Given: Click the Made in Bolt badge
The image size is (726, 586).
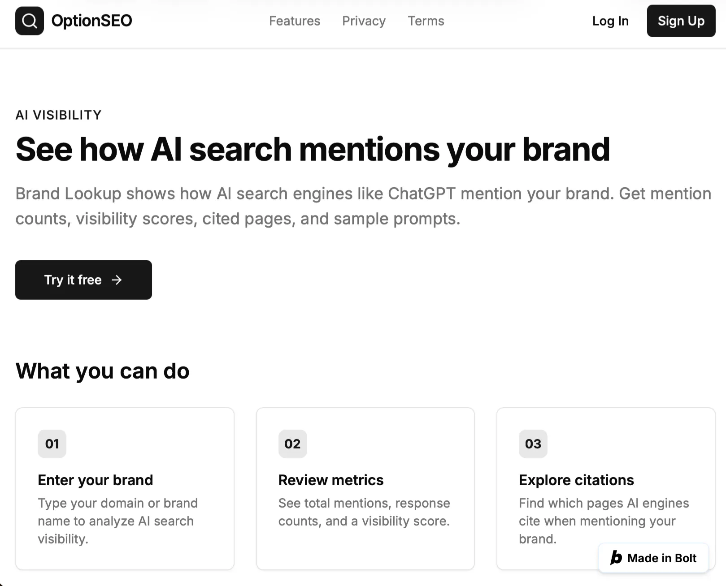Looking at the screenshot, I should click(x=653, y=558).
